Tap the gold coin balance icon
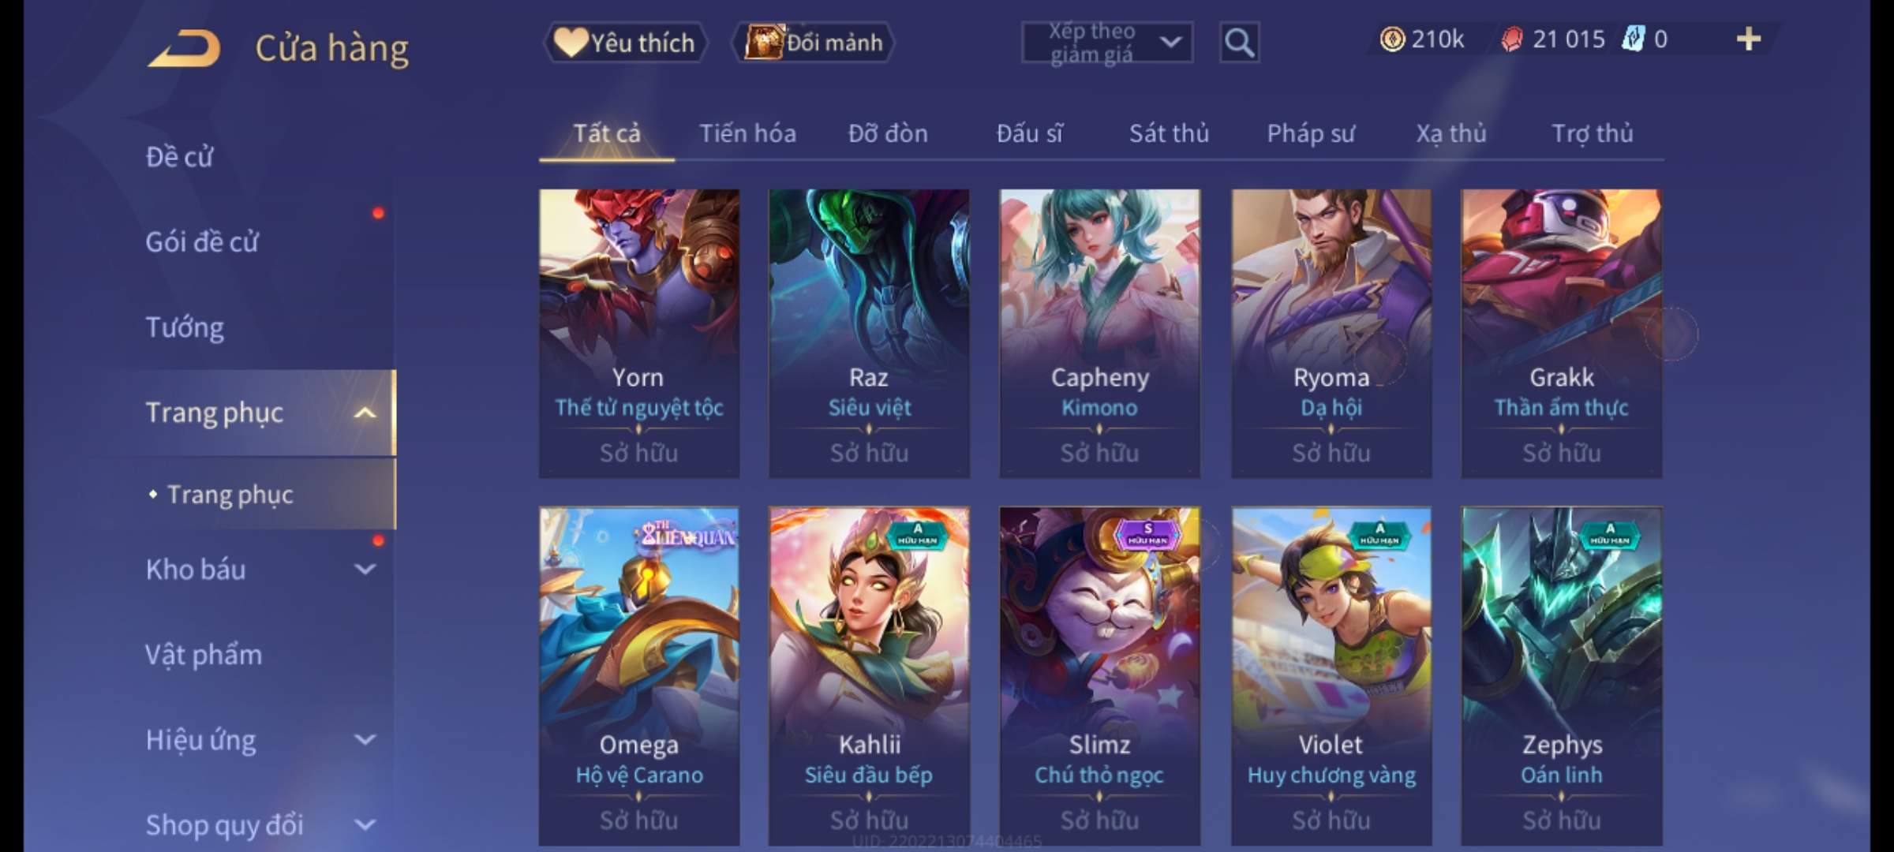This screenshot has width=1894, height=852. (1392, 39)
